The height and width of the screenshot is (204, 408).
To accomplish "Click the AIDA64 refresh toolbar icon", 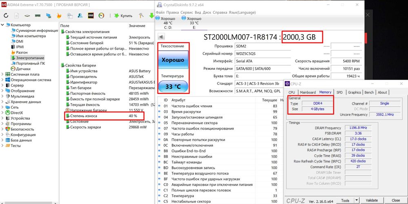I will click(6, 16).
